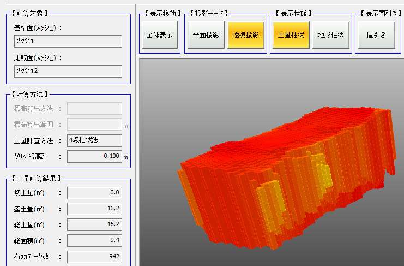Click the 切土量 result value 0.0
This screenshot has width=404, height=266.
94,193
